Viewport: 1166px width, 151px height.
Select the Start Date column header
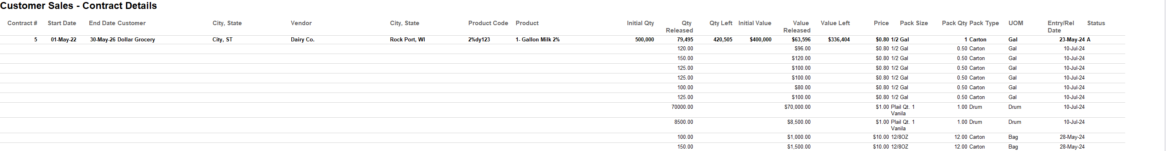[62, 23]
